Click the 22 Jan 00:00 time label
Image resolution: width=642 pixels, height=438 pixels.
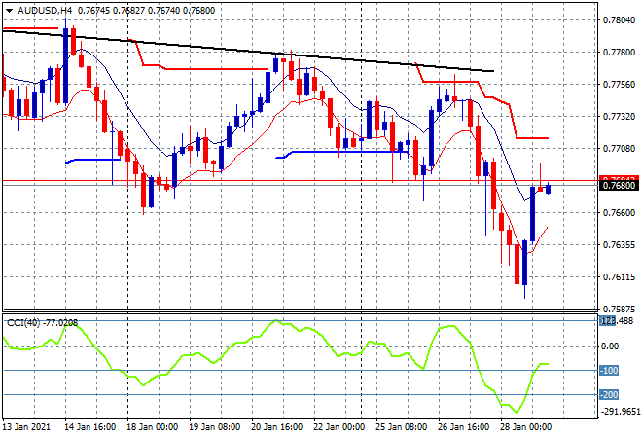pos(339,427)
